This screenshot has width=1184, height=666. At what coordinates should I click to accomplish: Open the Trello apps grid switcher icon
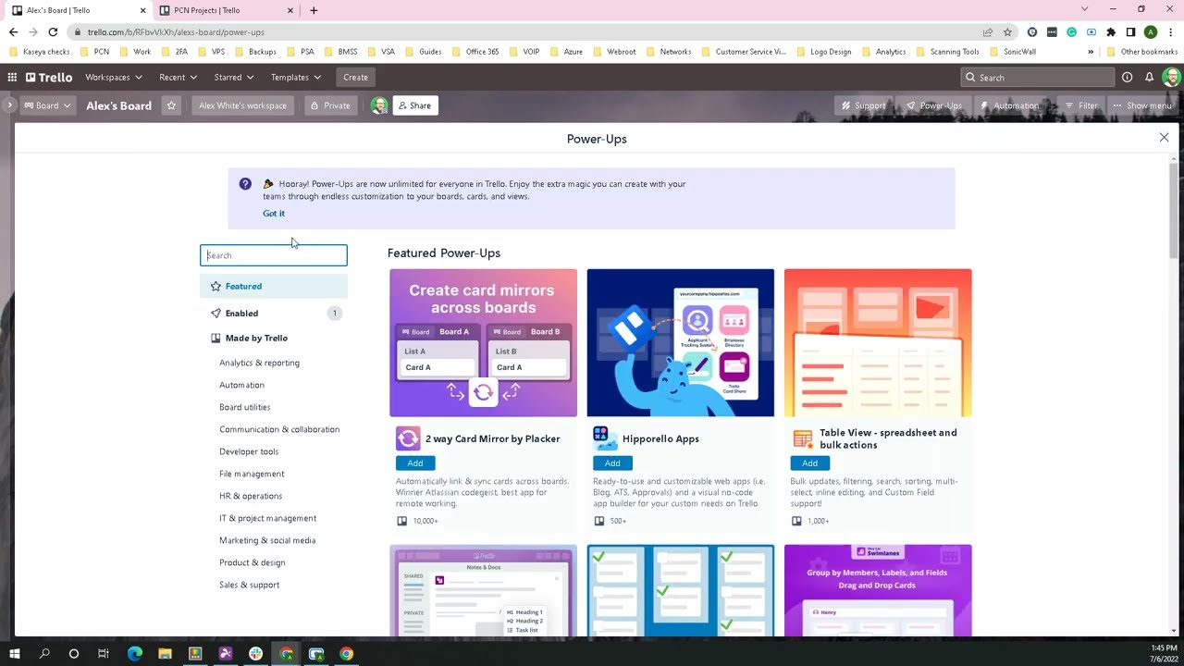12,78
